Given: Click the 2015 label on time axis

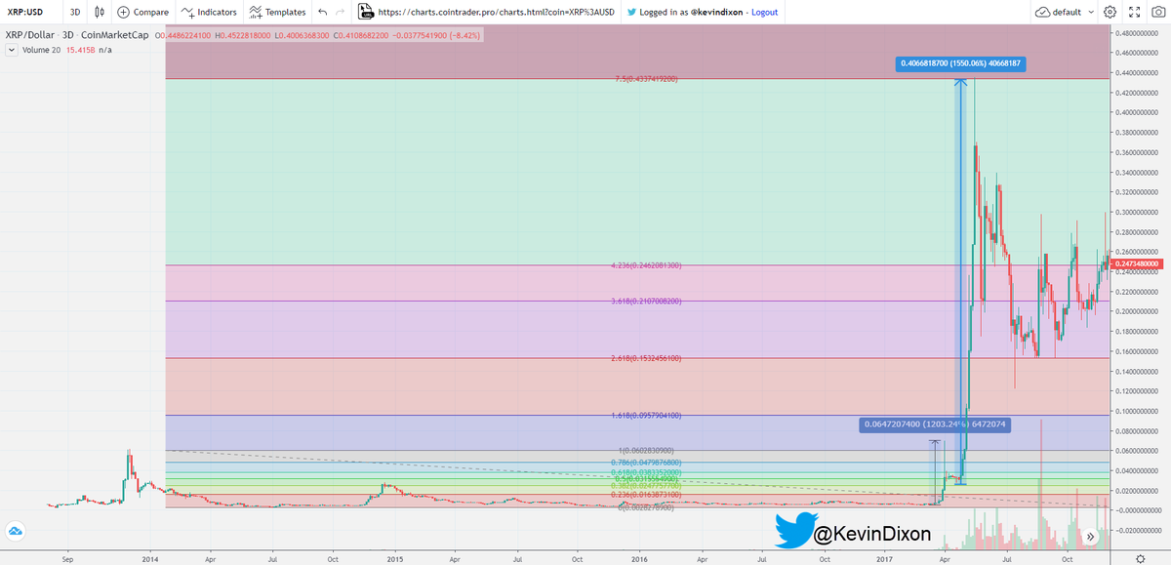Looking at the screenshot, I should pos(394,560).
